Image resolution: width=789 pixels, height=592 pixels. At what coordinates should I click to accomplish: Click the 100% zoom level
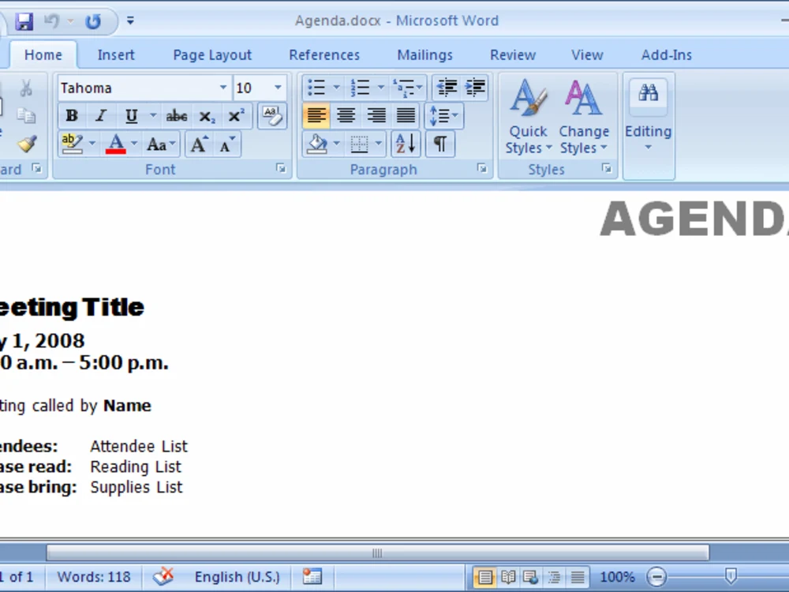pos(617,577)
